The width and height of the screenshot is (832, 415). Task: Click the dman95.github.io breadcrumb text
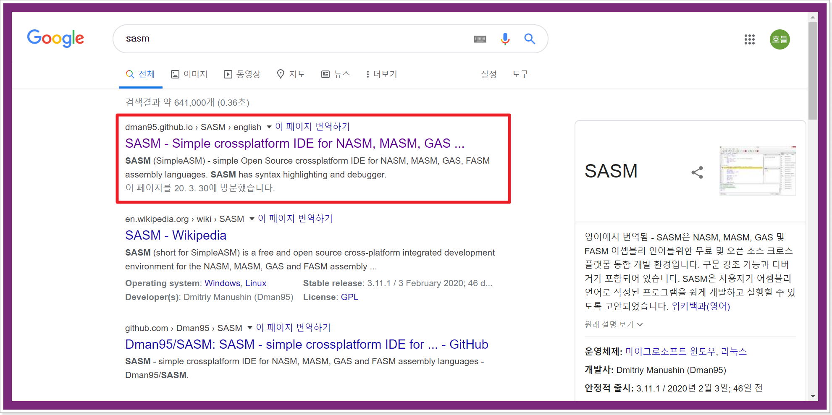(x=193, y=127)
